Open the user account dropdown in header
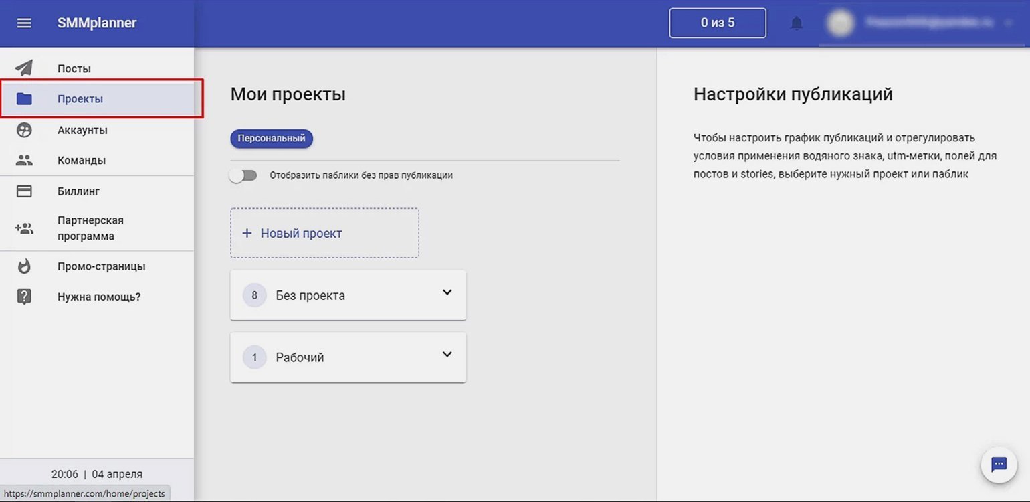 click(x=1007, y=23)
